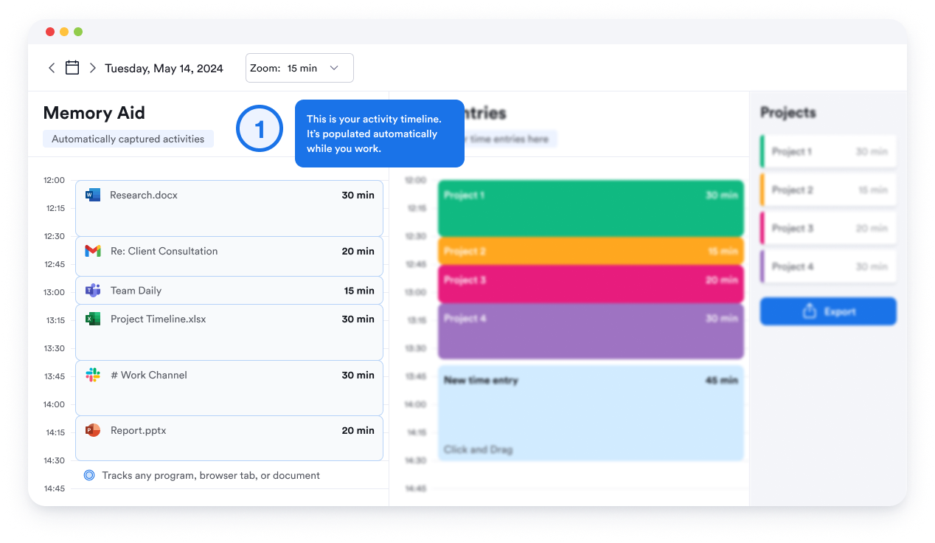The height and width of the screenshot is (543, 935).
Task: Go to the previous day arrow
Action: 52,68
